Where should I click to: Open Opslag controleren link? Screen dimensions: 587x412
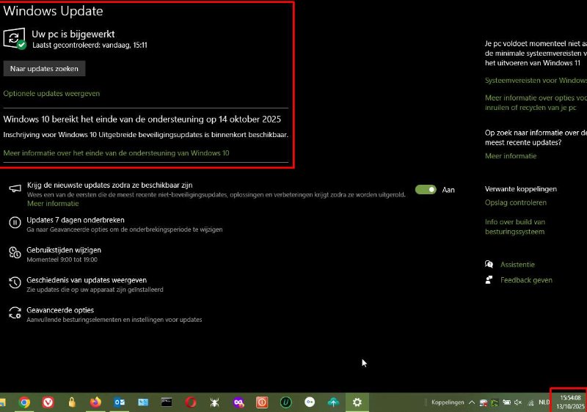(516, 202)
